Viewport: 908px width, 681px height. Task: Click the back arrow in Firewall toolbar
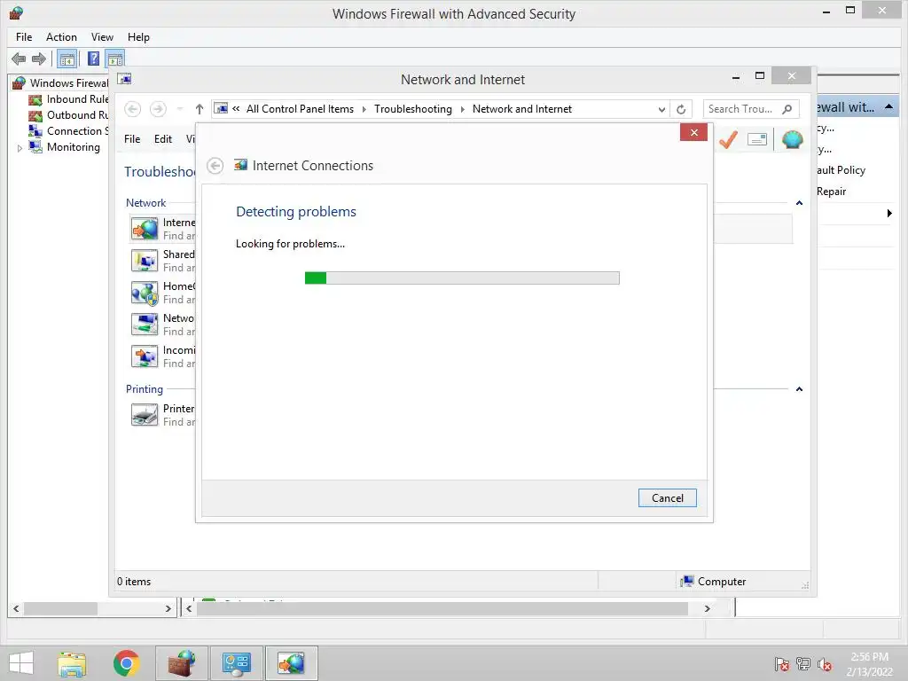click(x=20, y=59)
